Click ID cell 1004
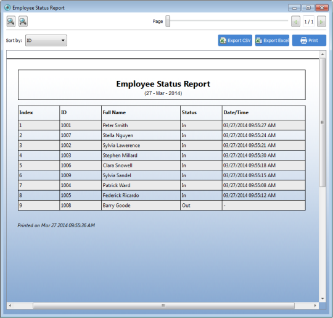 click(81, 185)
